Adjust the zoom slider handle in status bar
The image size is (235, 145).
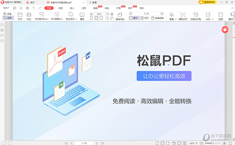(213, 143)
